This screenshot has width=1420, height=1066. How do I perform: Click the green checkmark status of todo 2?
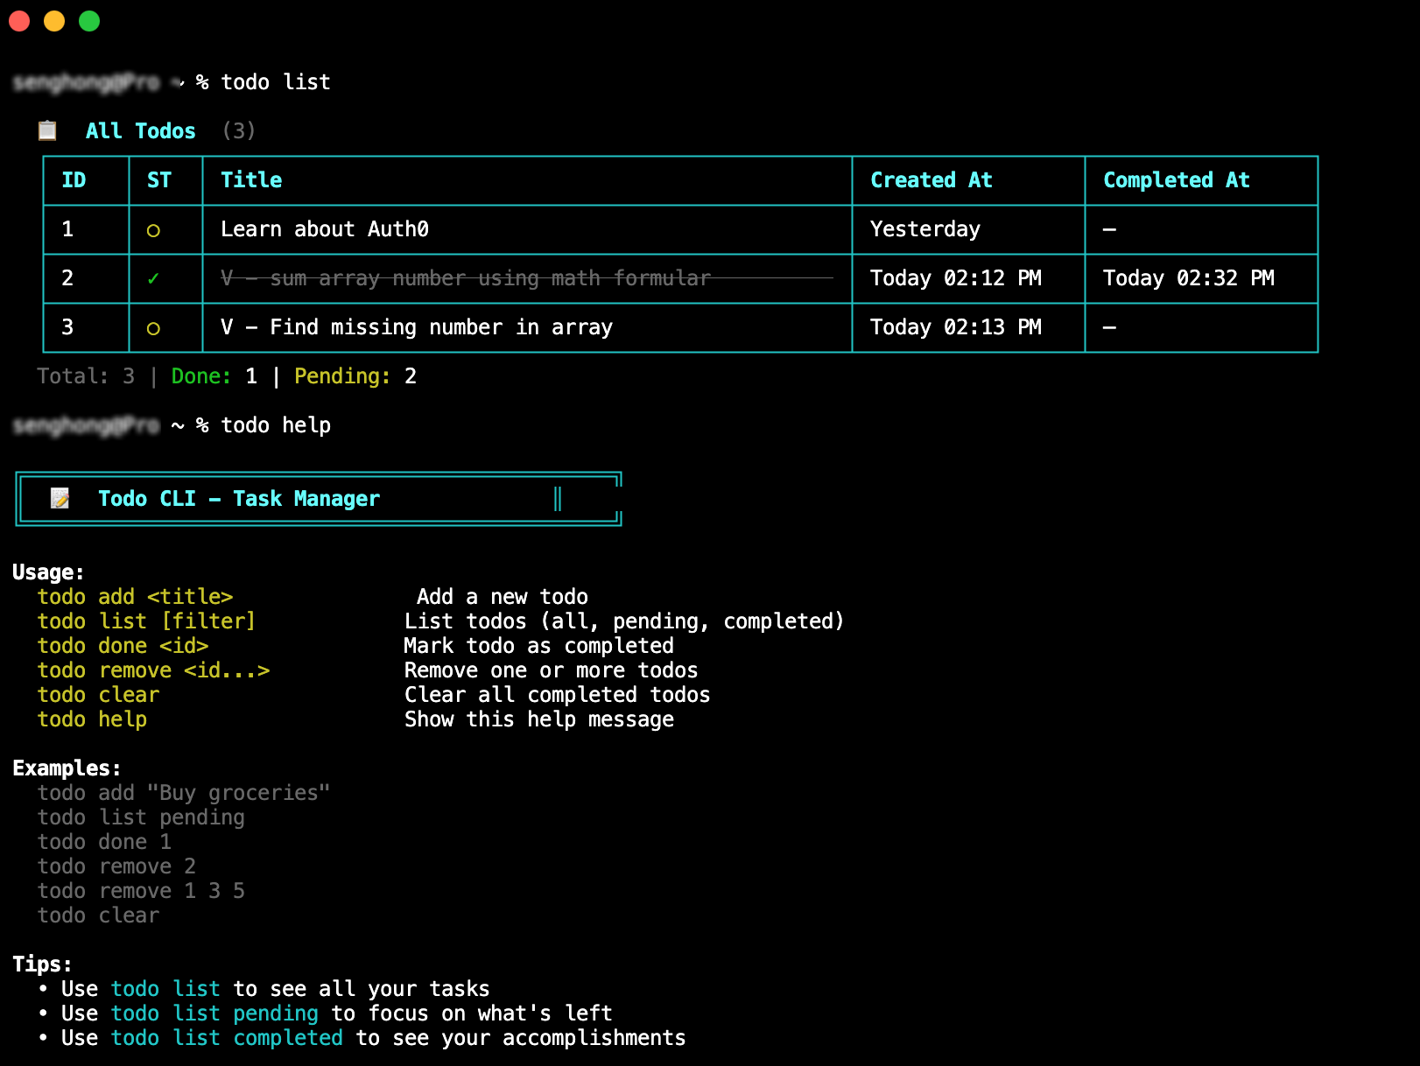coord(153,278)
